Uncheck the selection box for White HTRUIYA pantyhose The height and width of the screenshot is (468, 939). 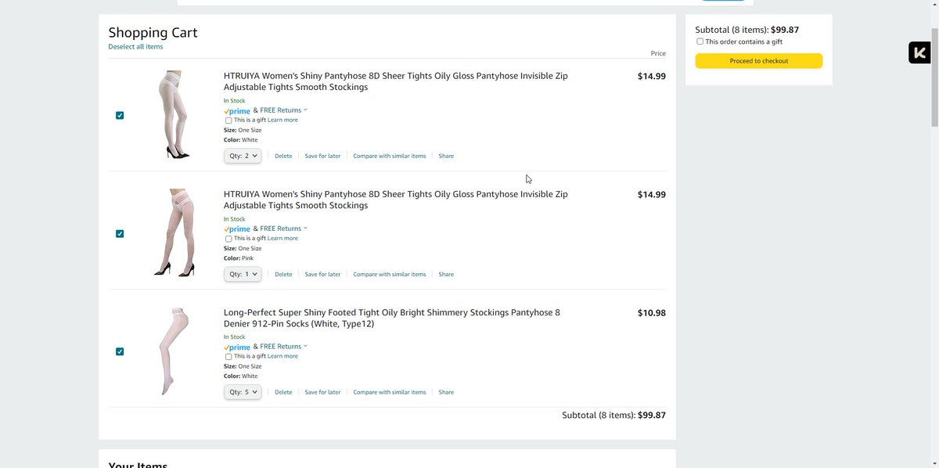pos(120,115)
